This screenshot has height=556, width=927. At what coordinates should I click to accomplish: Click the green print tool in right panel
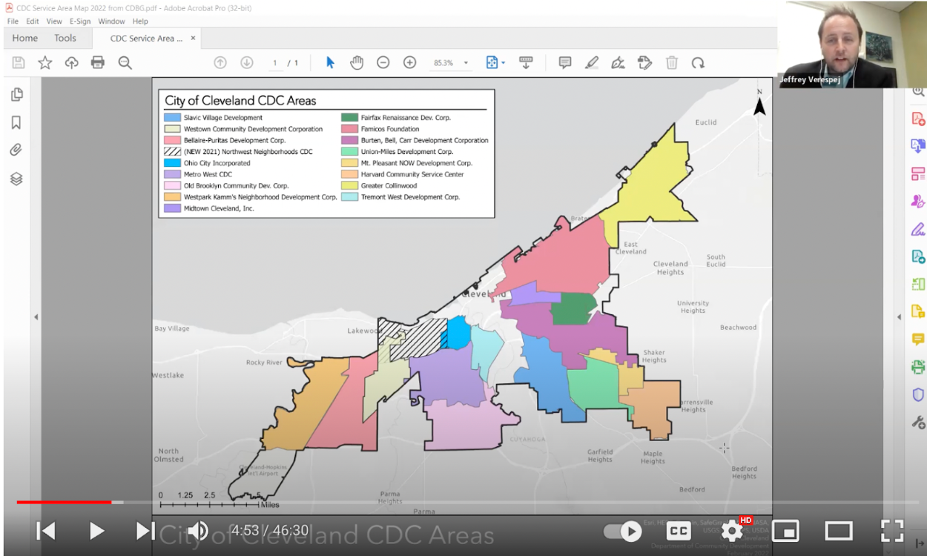coord(918,367)
